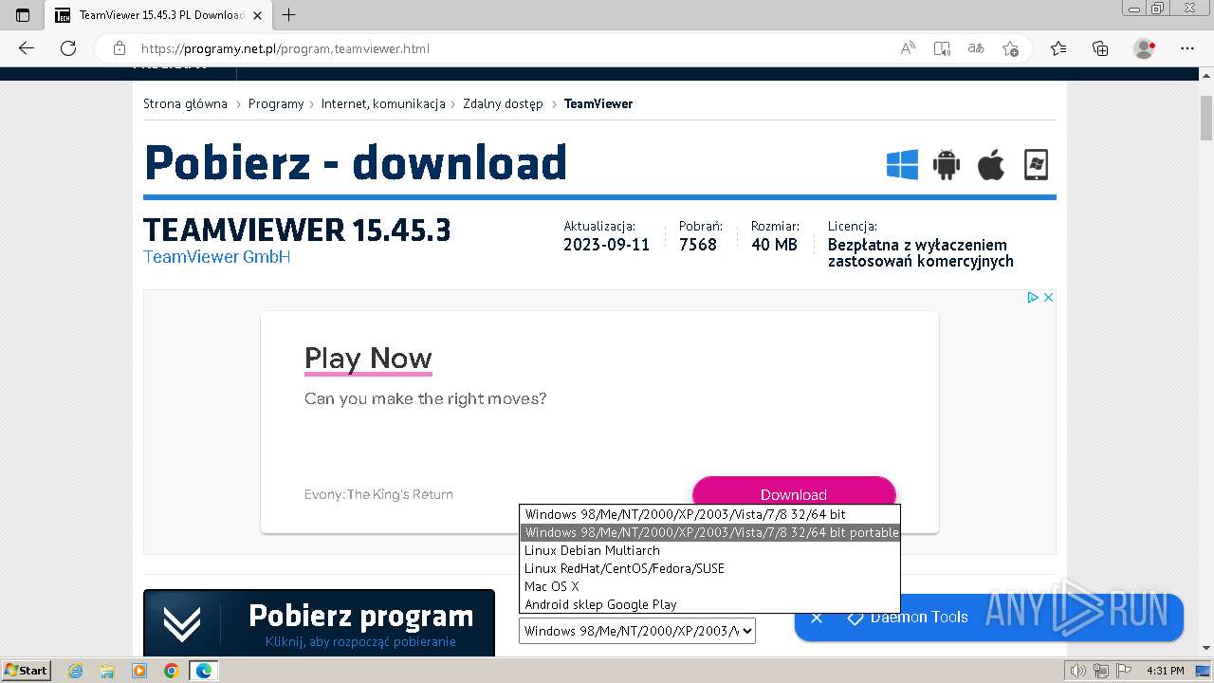This screenshot has width=1214, height=683.
Task: Open Edge from taskbar
Action: pyautogui.click(x=203, y=671)
